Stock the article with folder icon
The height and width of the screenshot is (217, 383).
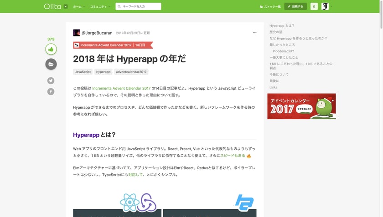51,64
